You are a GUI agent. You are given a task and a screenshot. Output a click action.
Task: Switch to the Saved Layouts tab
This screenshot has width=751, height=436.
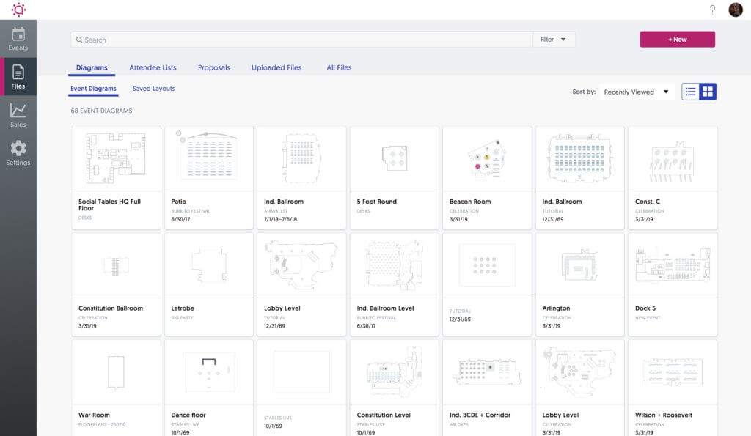point(154,88)
